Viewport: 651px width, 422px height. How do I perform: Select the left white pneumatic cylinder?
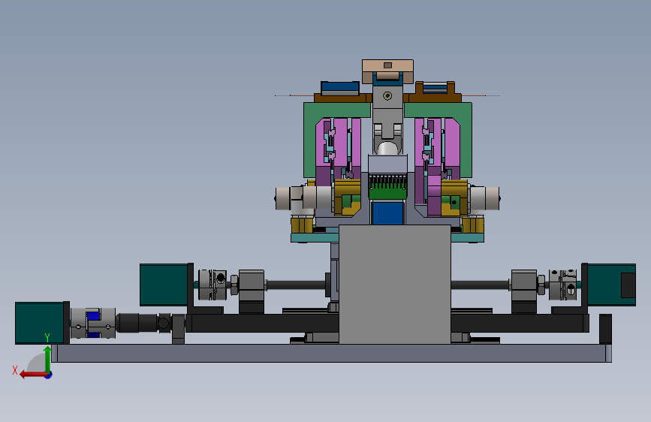click(303, 197)
